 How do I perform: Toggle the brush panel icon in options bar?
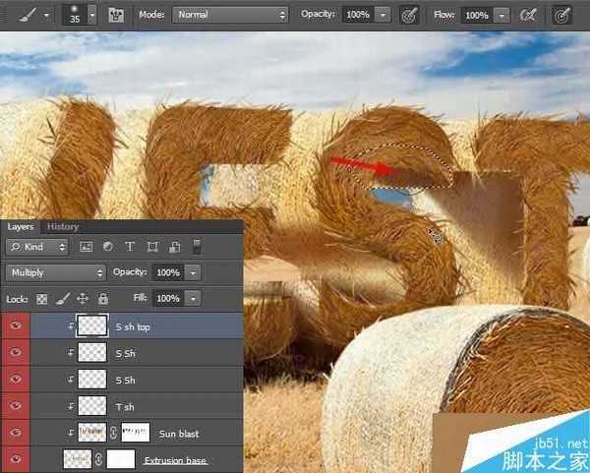116,16
